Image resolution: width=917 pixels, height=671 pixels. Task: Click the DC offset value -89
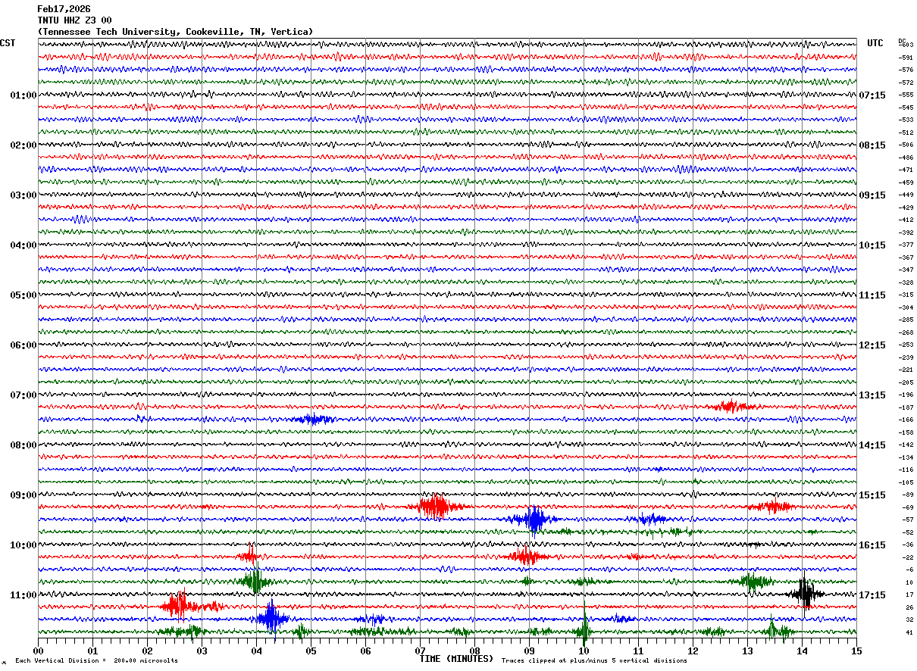coord(907,495)
